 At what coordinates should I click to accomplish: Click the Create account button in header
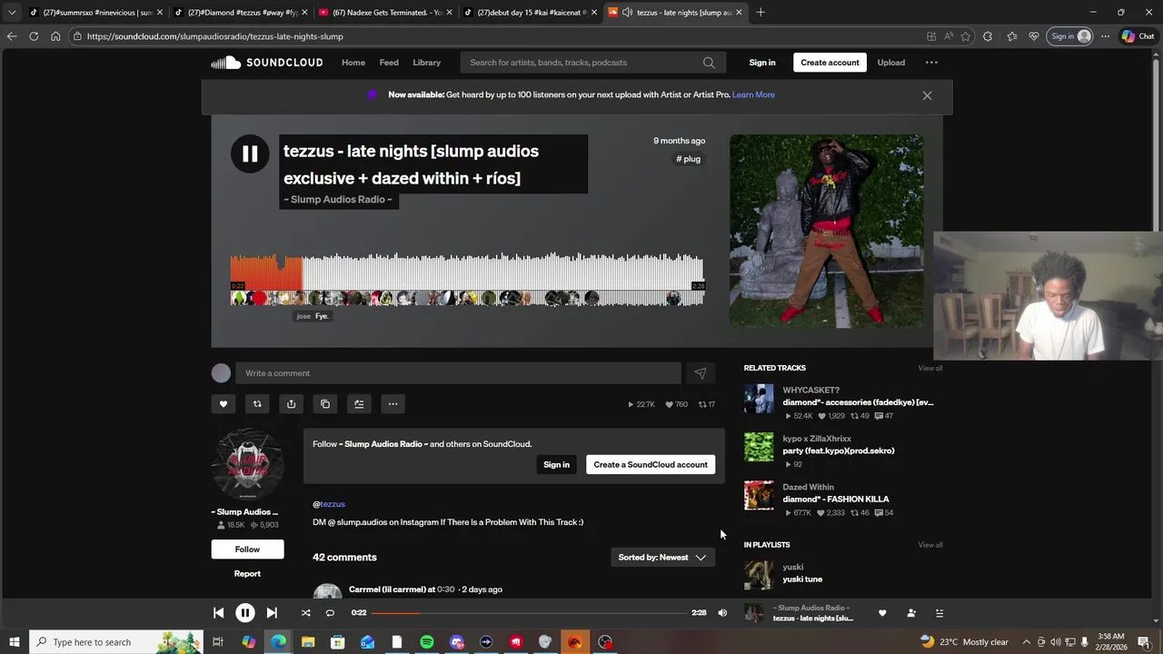(x=830, y=63)
